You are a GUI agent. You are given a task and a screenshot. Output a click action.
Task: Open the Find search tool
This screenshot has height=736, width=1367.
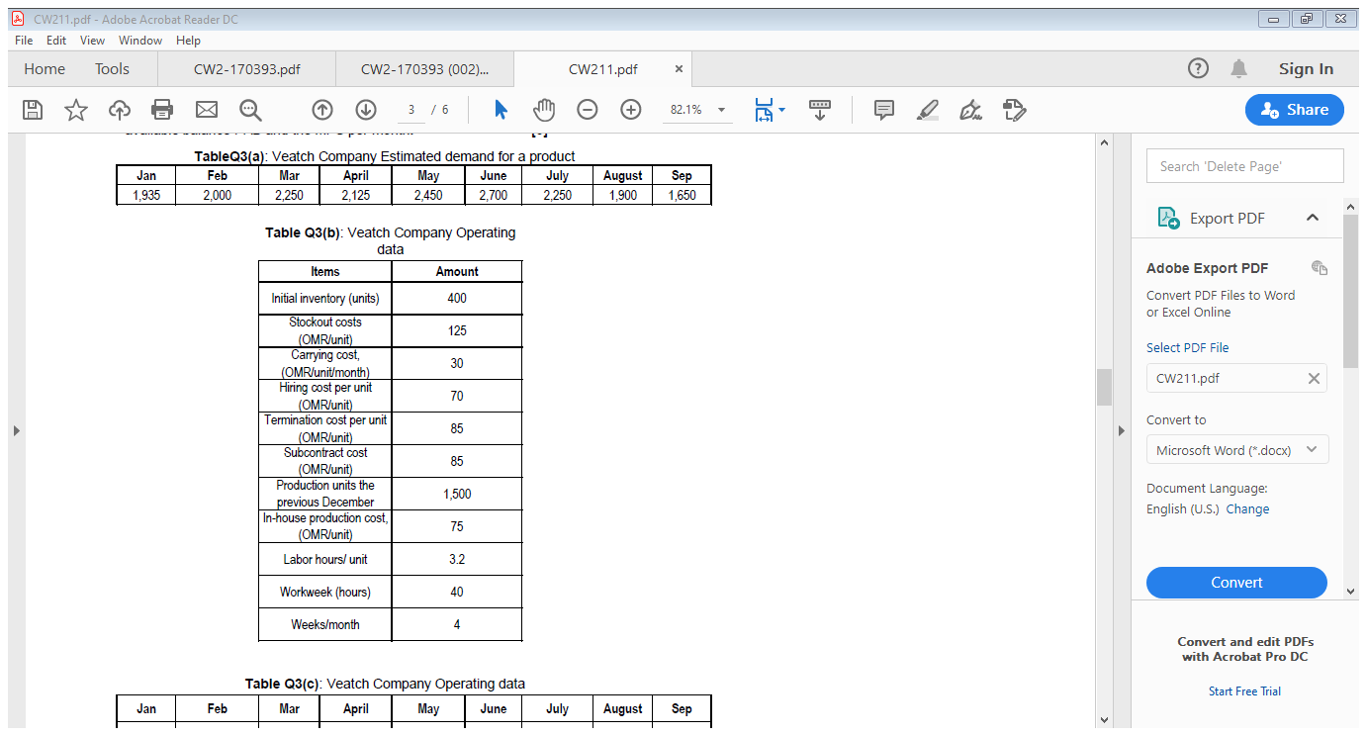tap(250, 110)
